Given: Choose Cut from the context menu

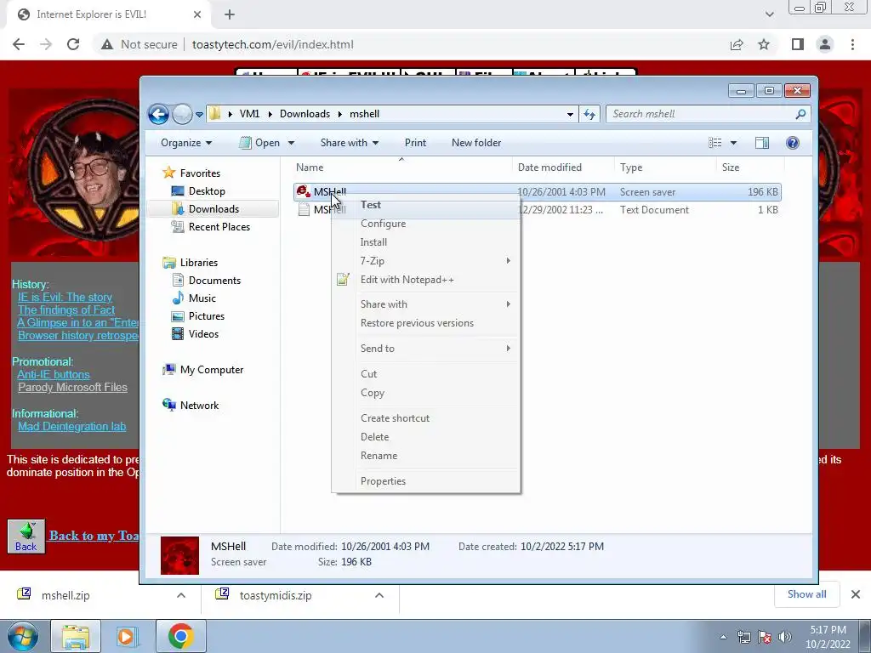Looking at the screenshot, I should (425, 374).
